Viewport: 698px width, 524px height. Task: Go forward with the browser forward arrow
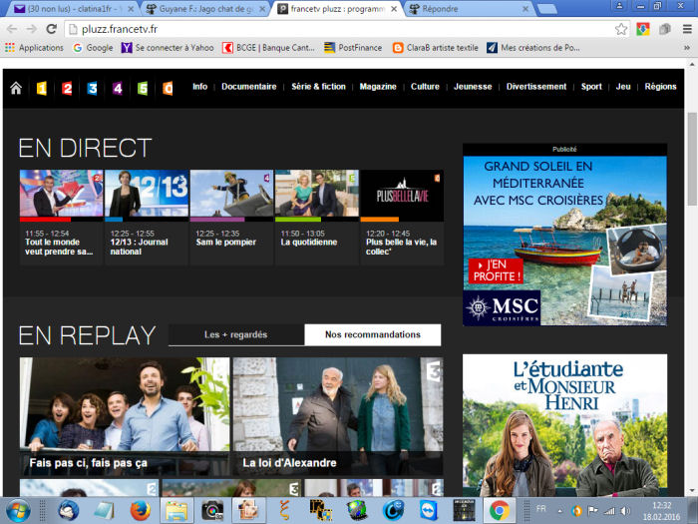[31, 29]
